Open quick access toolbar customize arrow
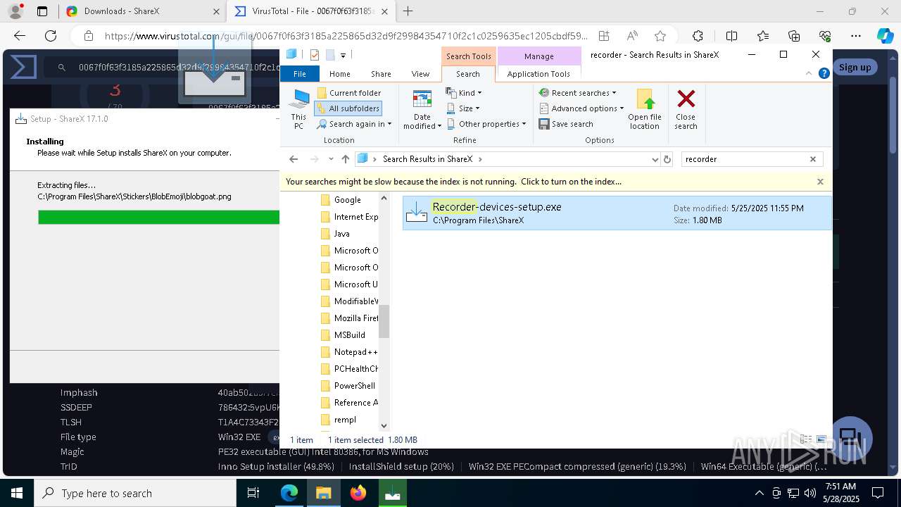The image size is (901, 507). (343, 55)
